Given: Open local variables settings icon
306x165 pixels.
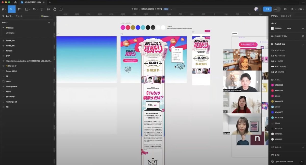Looking at the screenshot, I should tap(303, 36).
